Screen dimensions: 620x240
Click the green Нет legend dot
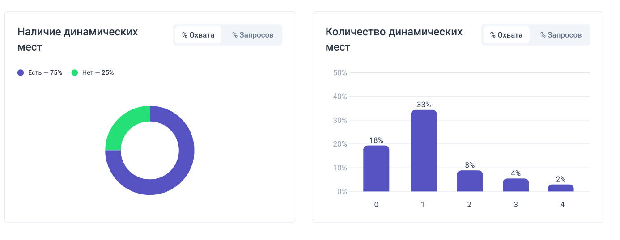[75, 72]
